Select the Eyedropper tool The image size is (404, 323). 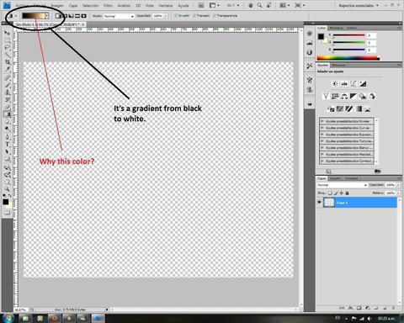pos(7,69)
